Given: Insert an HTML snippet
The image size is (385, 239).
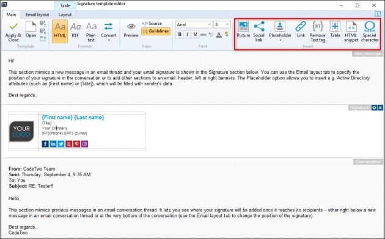Looking at the screenshot, I should [351, 32].
